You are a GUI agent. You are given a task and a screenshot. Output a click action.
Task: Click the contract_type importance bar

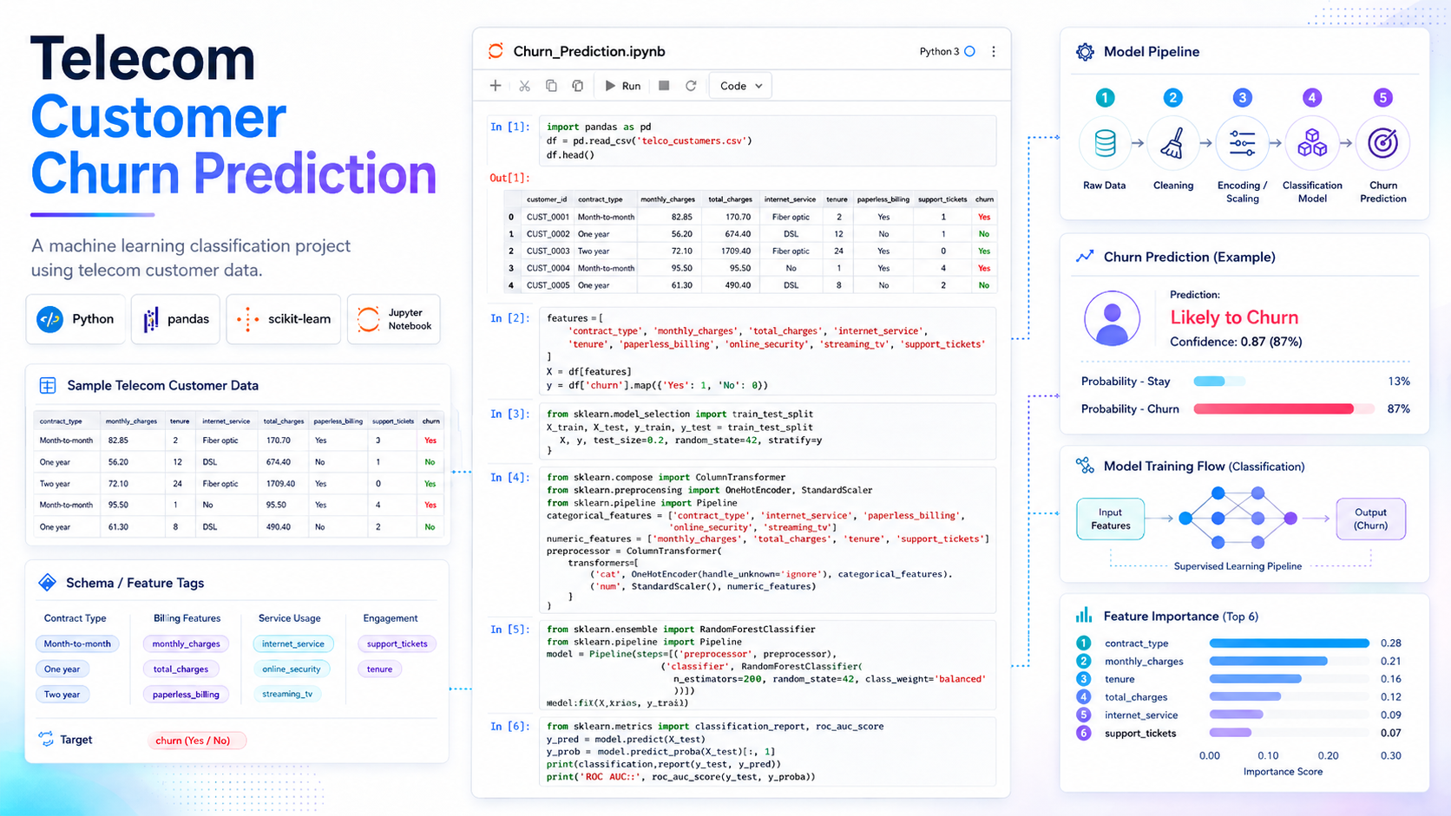[x=1289, y=643]
